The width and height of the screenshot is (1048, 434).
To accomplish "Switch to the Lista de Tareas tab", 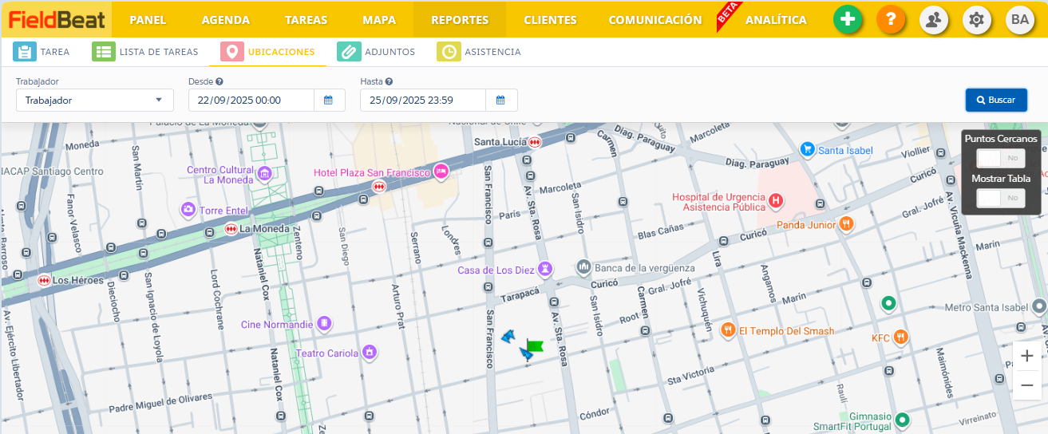I will tap(144, 52).
